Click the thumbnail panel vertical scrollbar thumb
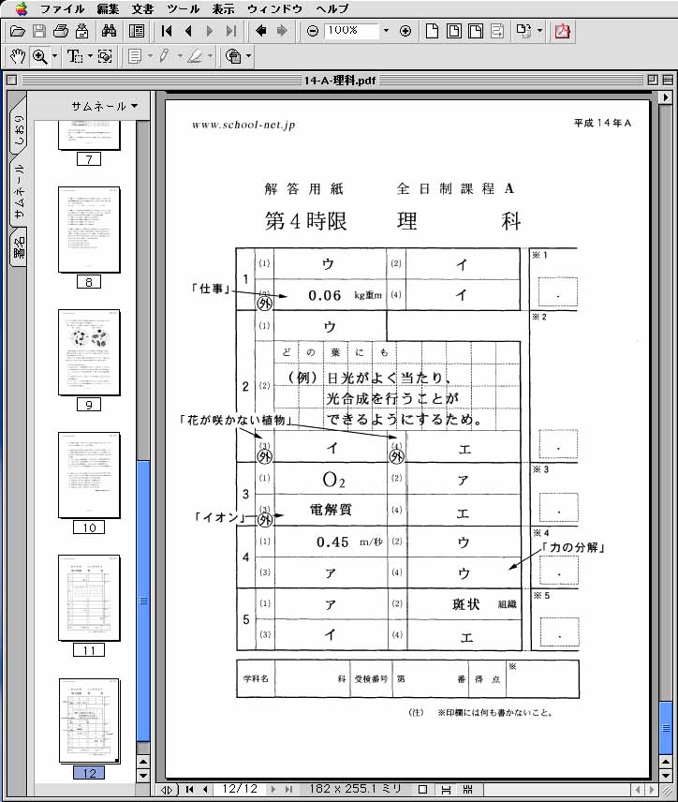Image resolution: width=678 pixels, height=802 pixels. point(143,601)
